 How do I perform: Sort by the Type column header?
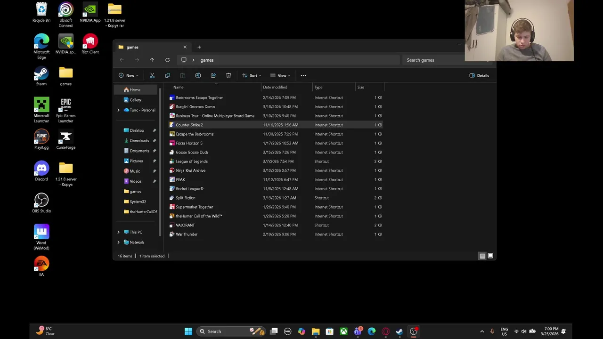(334, 87)
